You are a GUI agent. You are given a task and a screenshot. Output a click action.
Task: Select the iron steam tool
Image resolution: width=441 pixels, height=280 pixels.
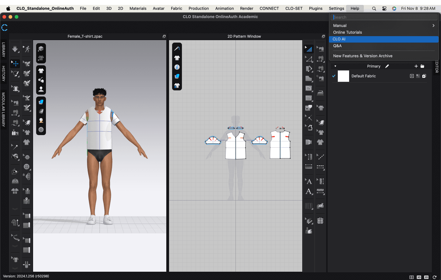(320, 93)
